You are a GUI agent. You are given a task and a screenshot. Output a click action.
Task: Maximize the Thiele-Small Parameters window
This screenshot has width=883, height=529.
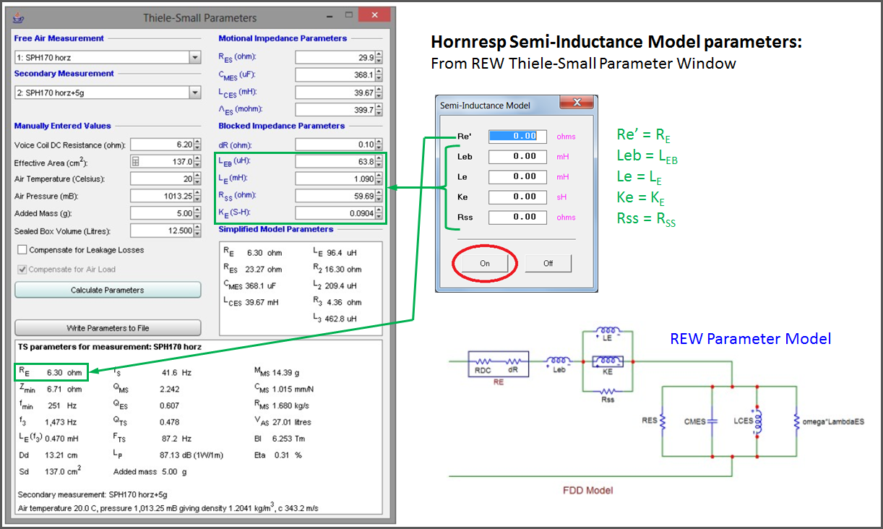click(x=349, y=14)
